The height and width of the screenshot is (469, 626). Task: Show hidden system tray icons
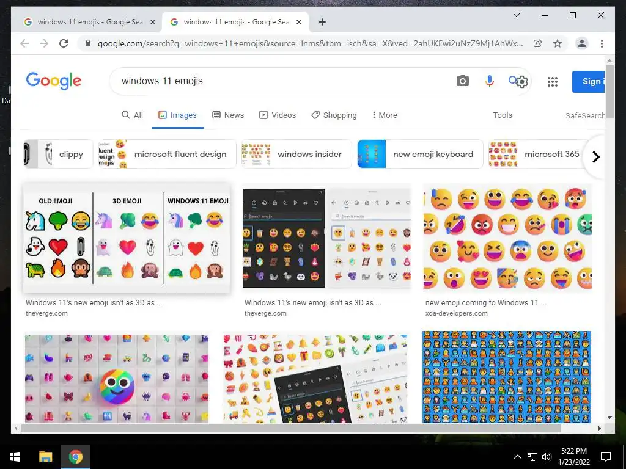517,457
